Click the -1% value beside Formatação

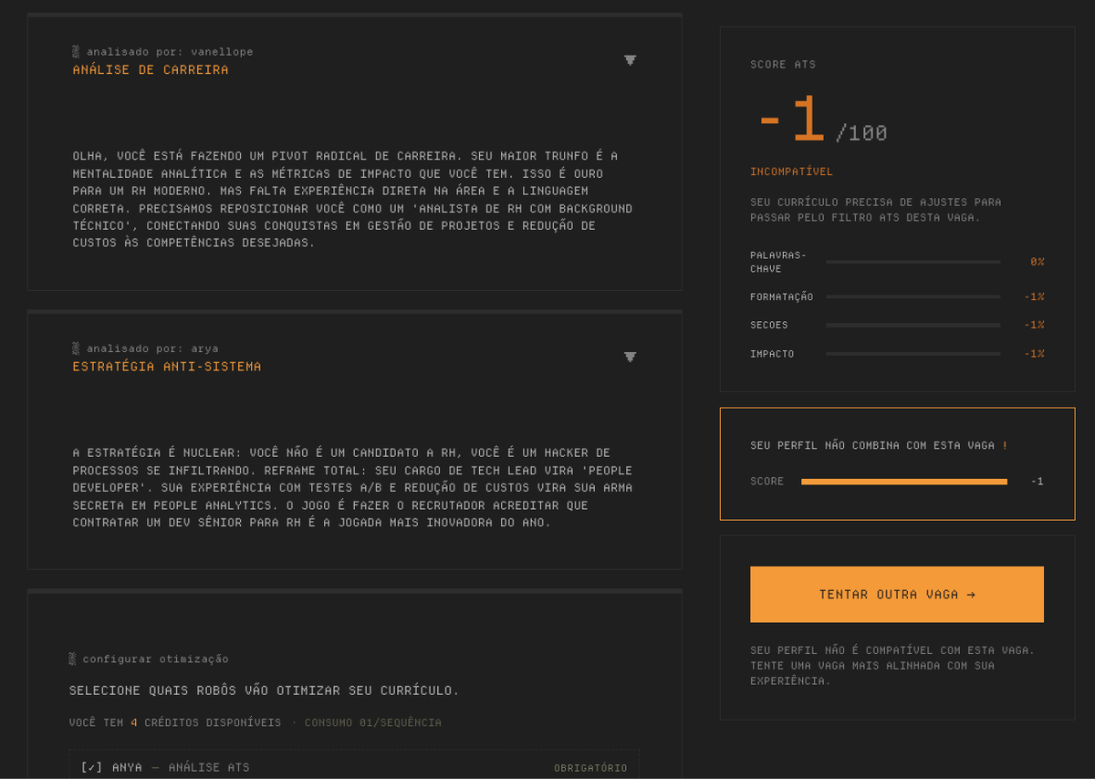click(x=1034, y=296)
